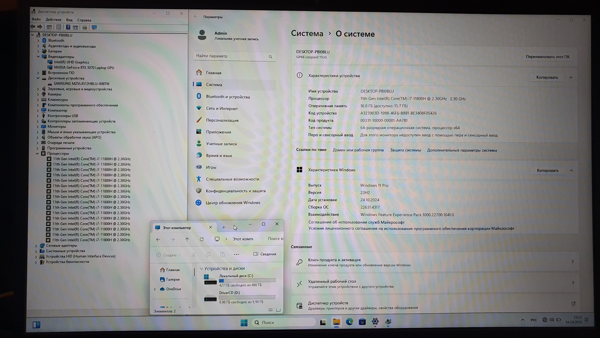
Task: Open Microsoft Edge from the taskbar
Action: tap(349, 322)
